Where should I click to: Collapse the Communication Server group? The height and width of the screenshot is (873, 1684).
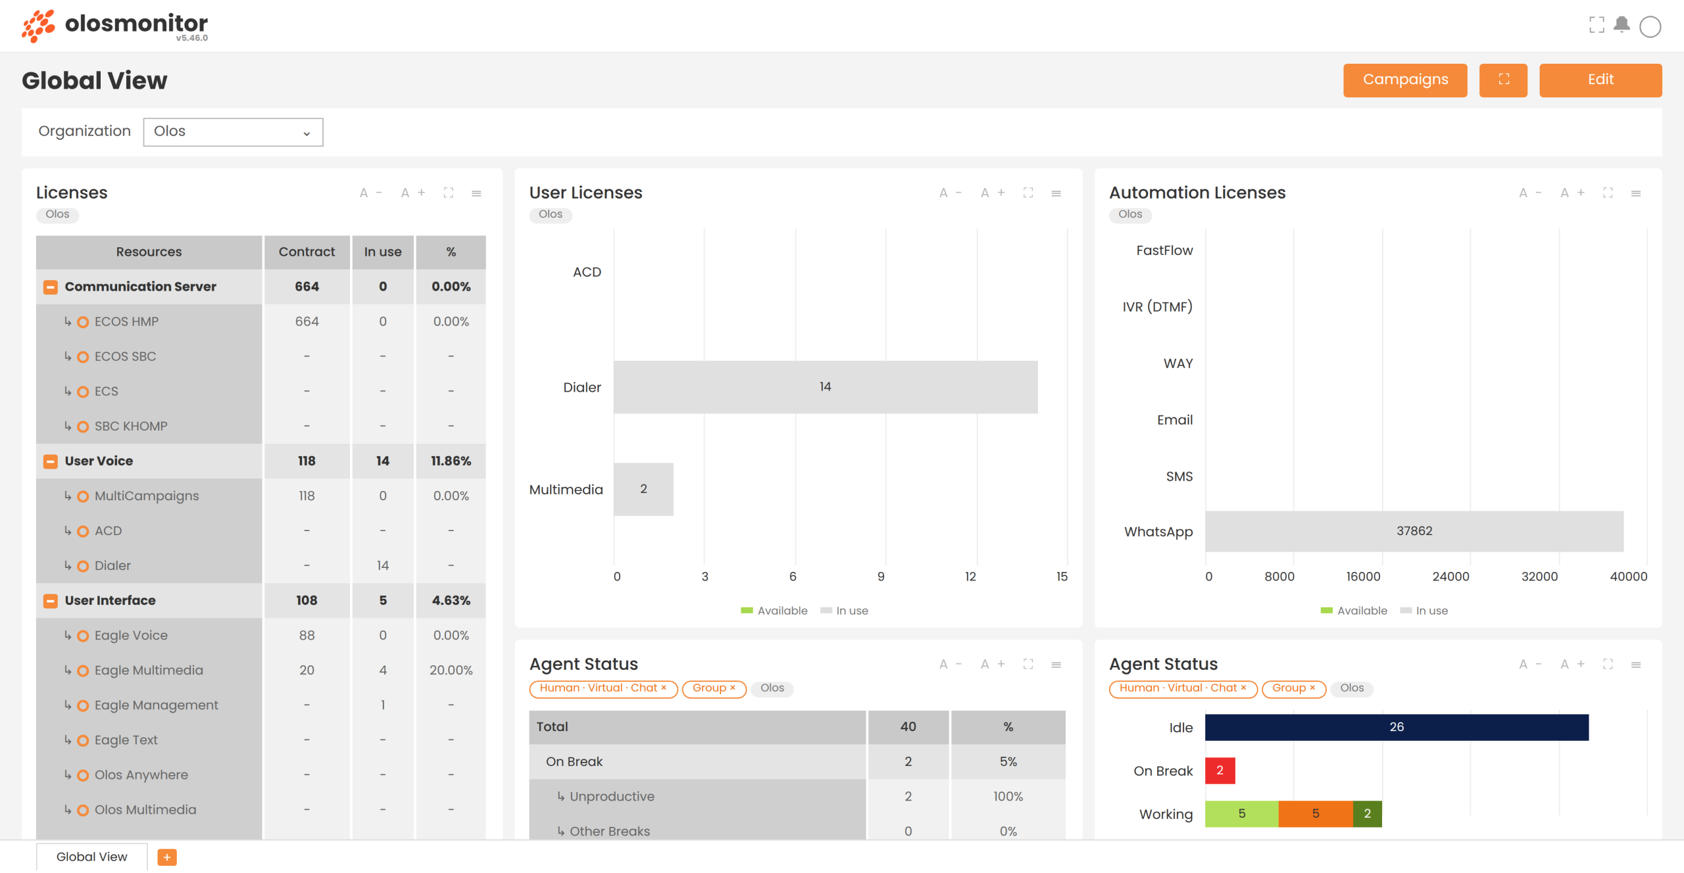tap(51, 287)
